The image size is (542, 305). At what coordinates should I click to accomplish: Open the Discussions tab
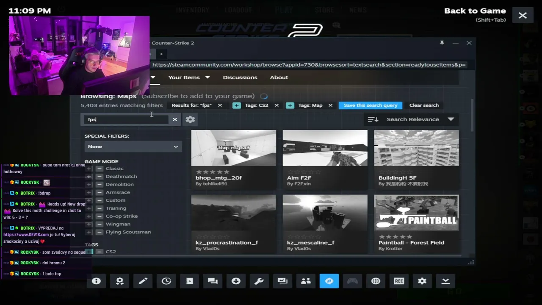[x=240, y=78]
